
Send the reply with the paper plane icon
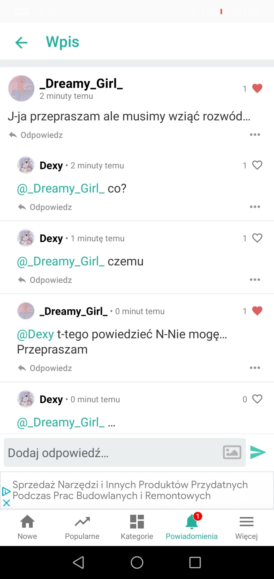click(x=258, y=452)
